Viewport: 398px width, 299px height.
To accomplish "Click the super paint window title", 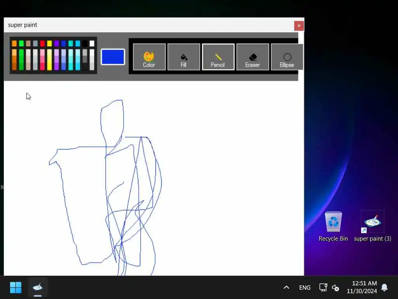I will tap(23, 25).
